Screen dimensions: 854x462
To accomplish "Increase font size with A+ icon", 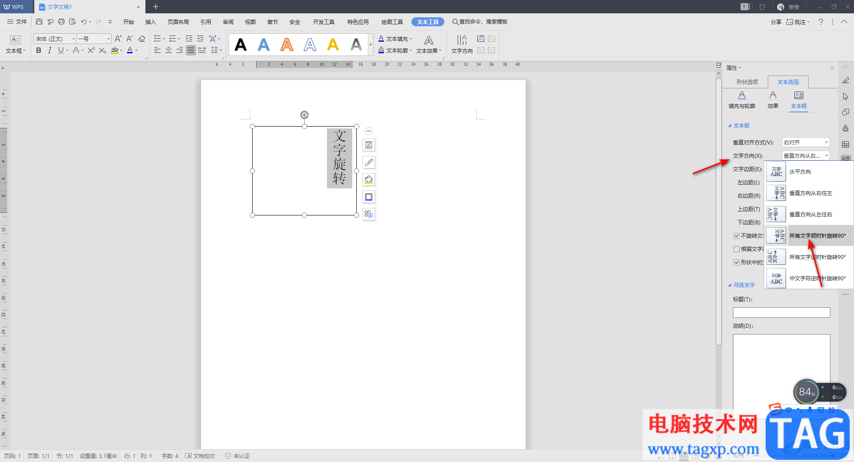I will point(118,39).
